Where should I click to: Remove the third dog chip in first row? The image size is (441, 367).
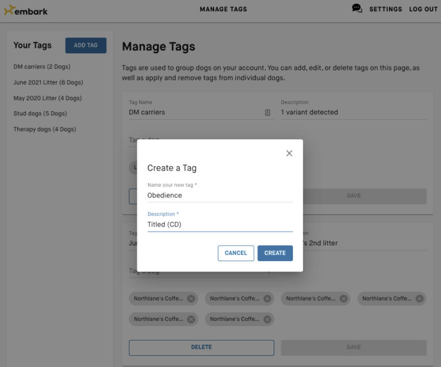tap(344, 298)
